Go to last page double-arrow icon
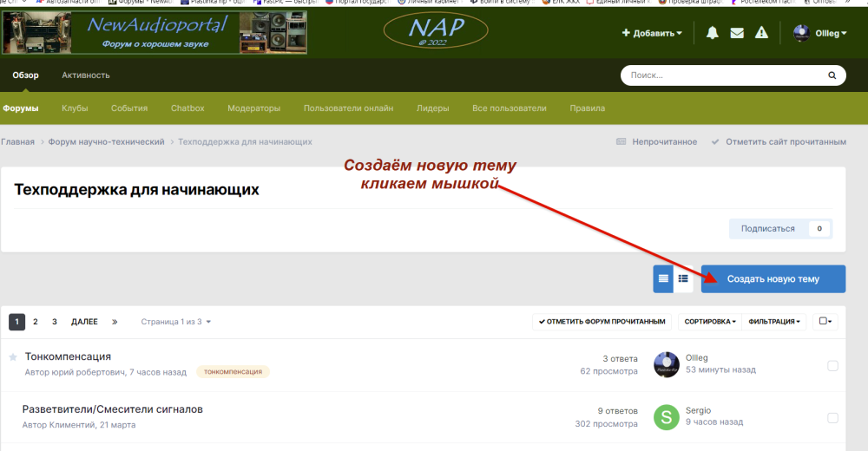Screen dimensions: 868x451 pos(115,322)
